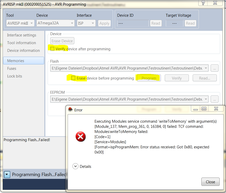This screenshot has height=193, width=226.
Task: Click the help question mark button
Action: click(203, 3)
